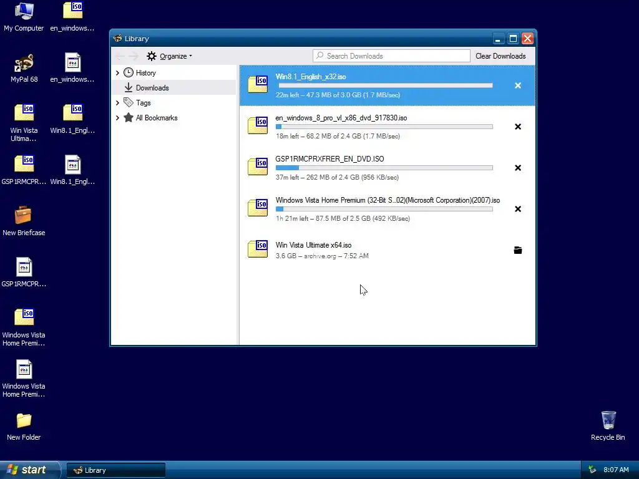
Task: Click the GSP1RMCPRXFRER_EN_DVD.ISO file icon in list
Action: pos(258,166)
